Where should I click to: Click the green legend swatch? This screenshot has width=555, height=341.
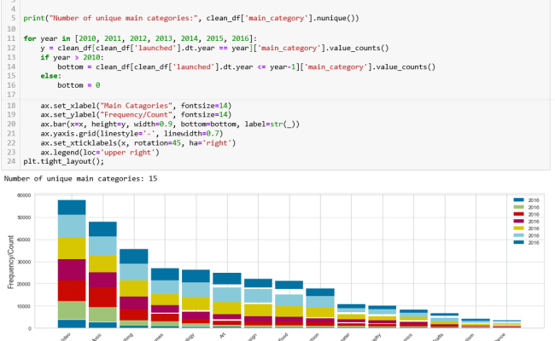pyautogui.click(x=518, y=207)
